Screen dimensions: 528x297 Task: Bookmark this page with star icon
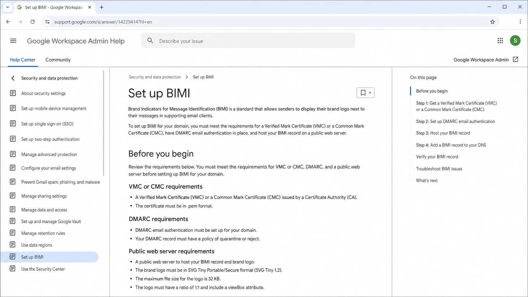tap(492, 22)
